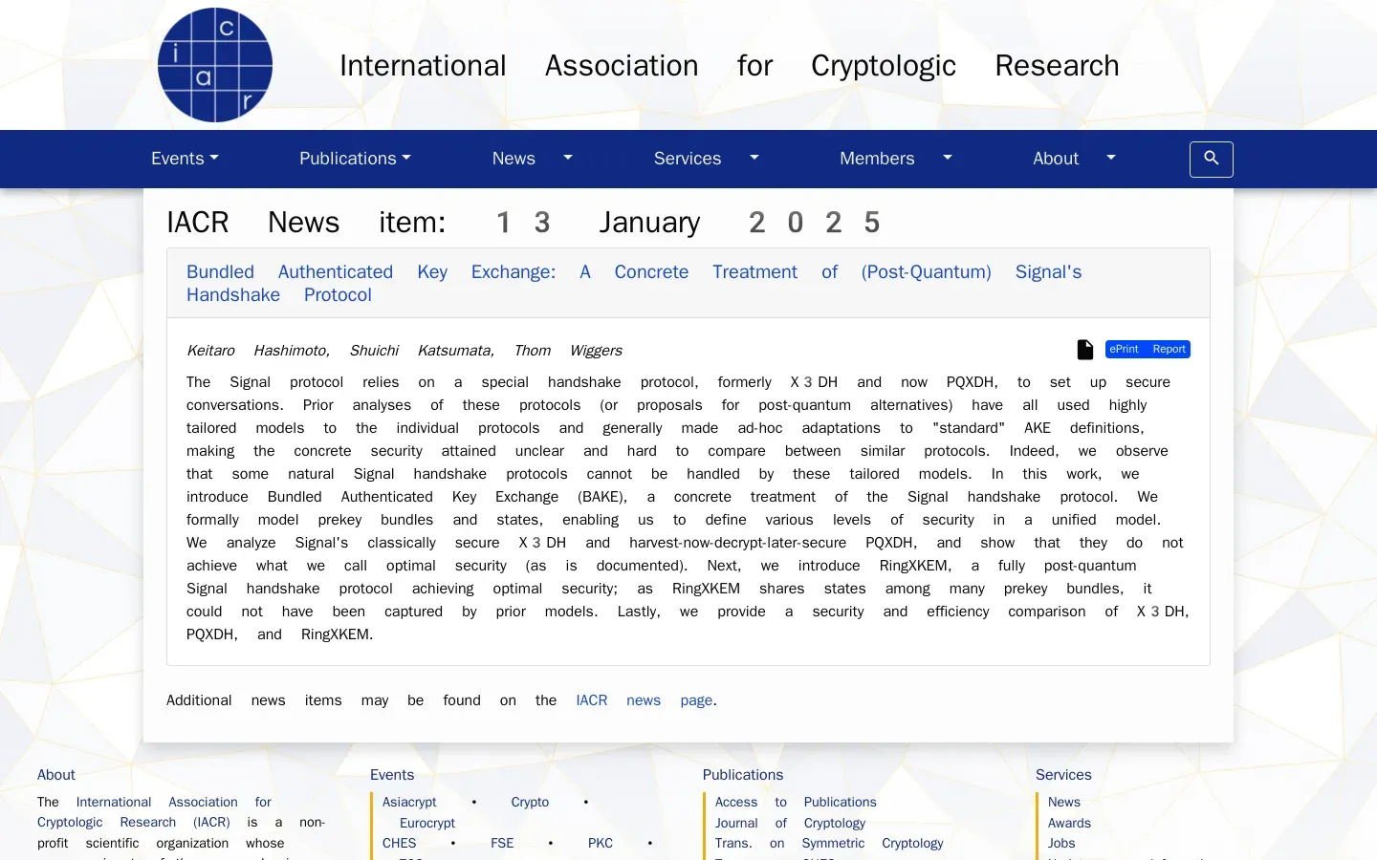This screenshot has width=1377, height=860.
Task: Click the ePrint Report badge
Action: pyautogui.click(x=1147, y=350)
